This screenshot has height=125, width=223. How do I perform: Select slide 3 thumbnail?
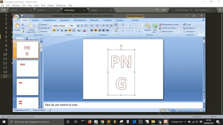pyautogui.click(x=28, y=87)
